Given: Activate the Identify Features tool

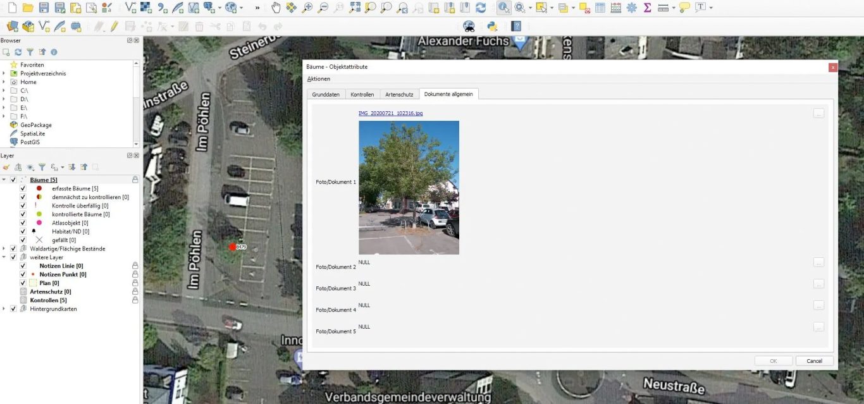Looking at the screenshot, I should coord(503,8).
